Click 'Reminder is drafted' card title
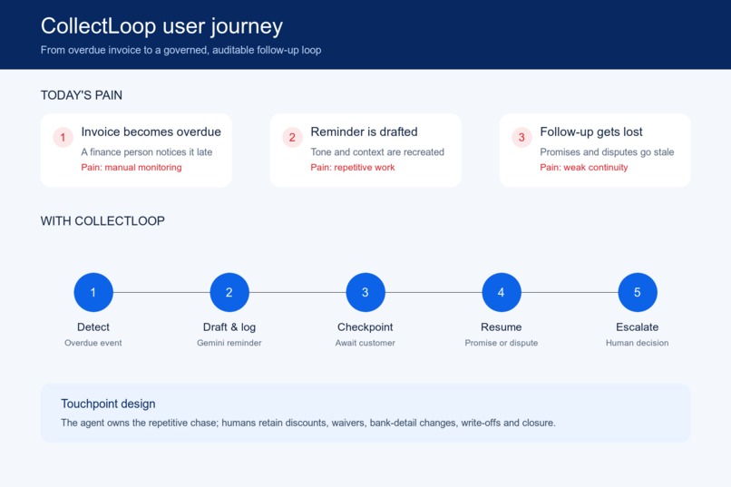 364,131
